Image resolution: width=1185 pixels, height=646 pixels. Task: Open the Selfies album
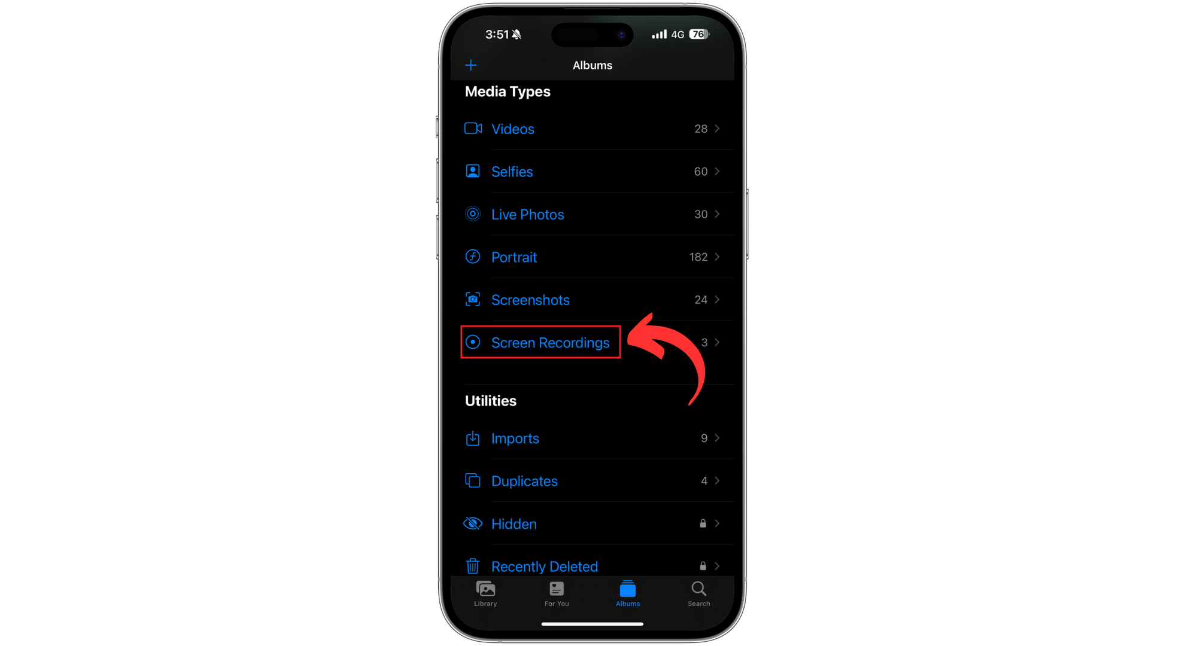point(592,172)
